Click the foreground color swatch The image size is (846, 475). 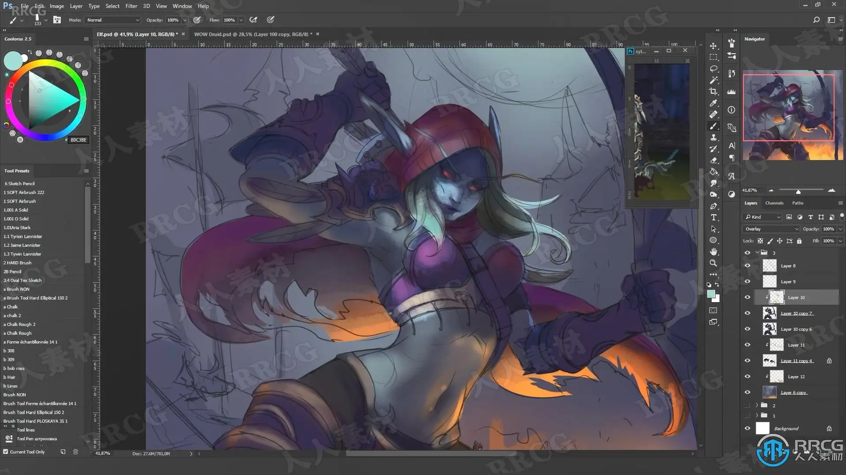[711, 294]
